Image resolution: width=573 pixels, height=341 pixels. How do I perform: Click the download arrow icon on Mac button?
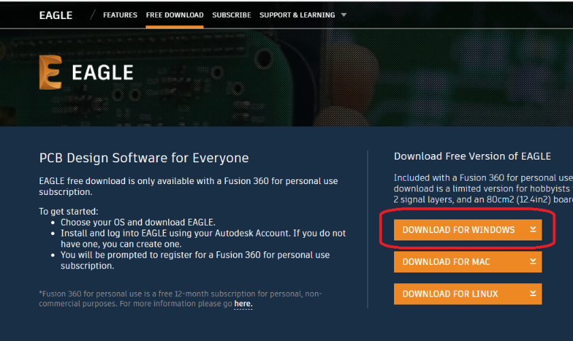coord(533,262)
